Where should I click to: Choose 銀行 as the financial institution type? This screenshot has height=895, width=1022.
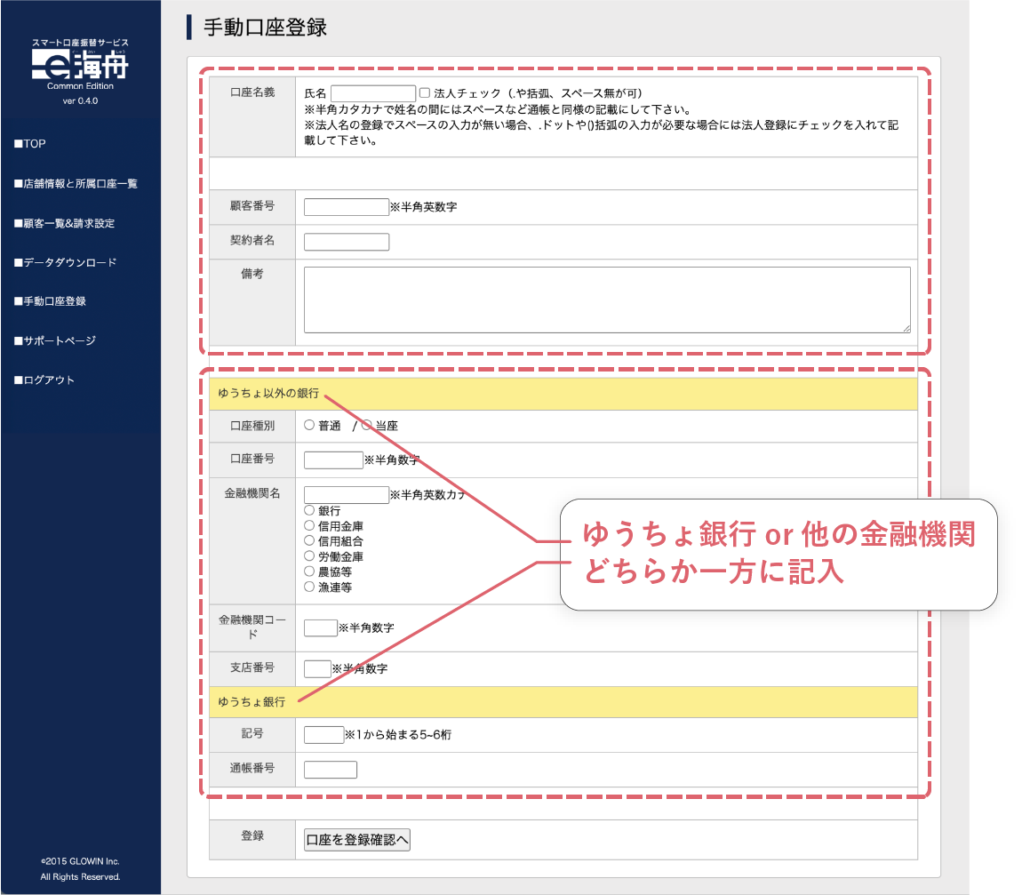307,511
